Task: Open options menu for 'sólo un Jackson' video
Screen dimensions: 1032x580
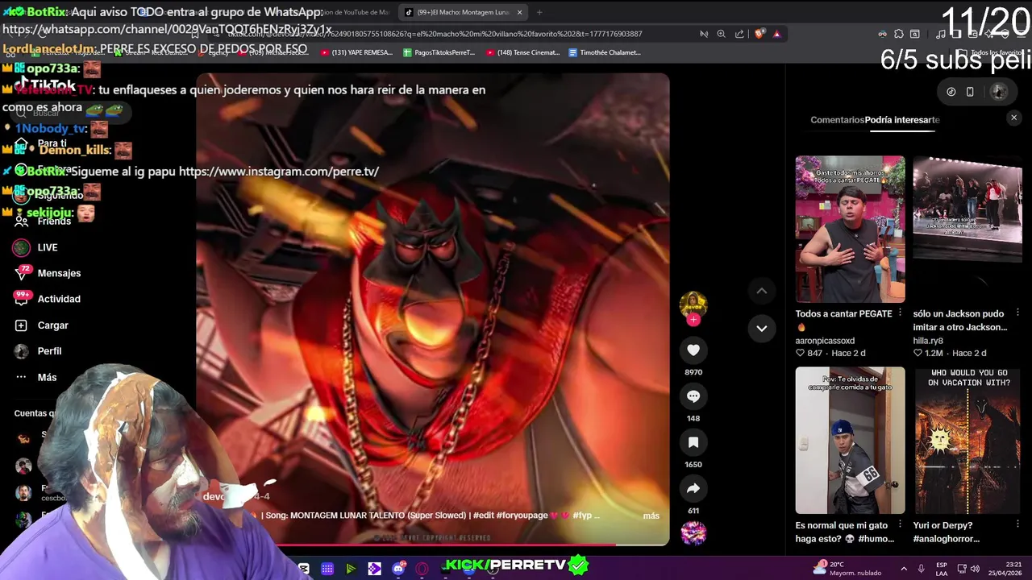Action: (1017, 313)
